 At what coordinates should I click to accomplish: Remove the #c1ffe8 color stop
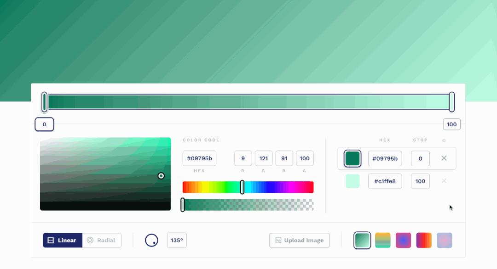[444, 181]
